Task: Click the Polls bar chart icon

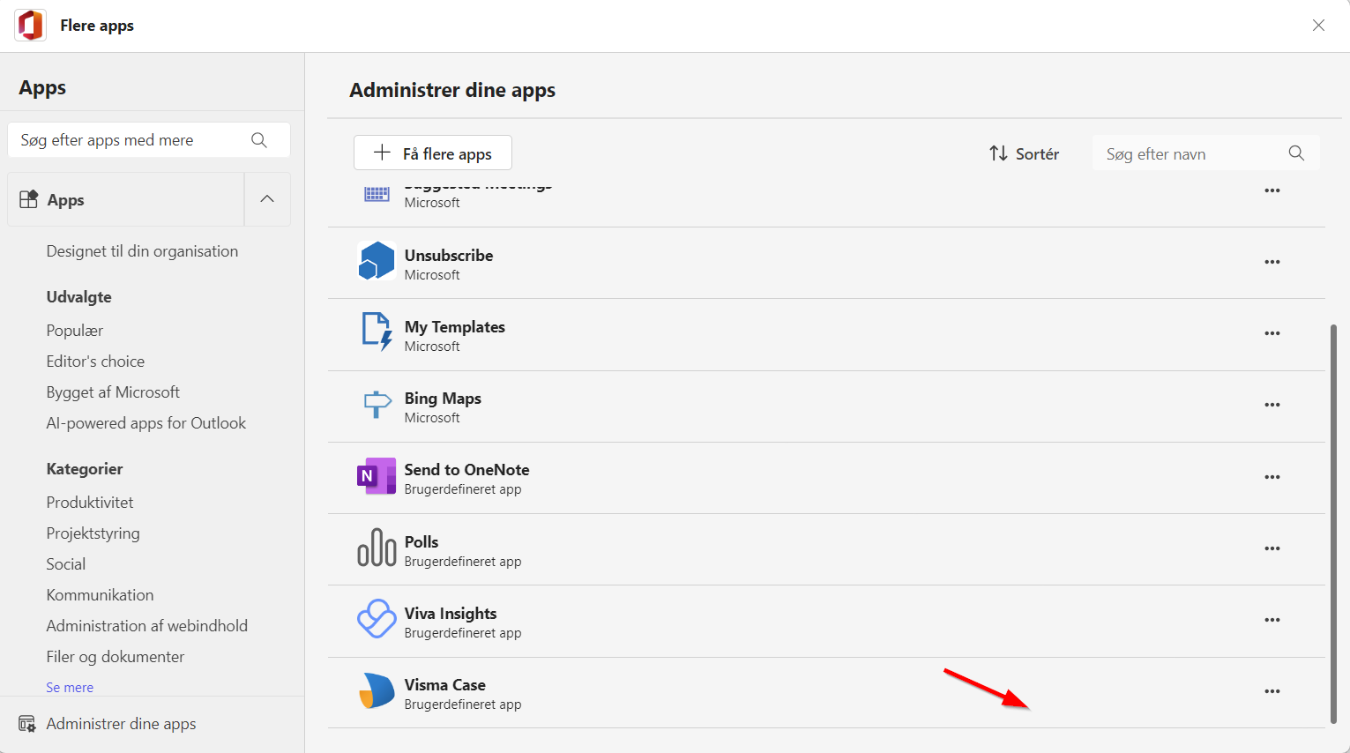Action: pyautogui.click(x=377, y=548)
